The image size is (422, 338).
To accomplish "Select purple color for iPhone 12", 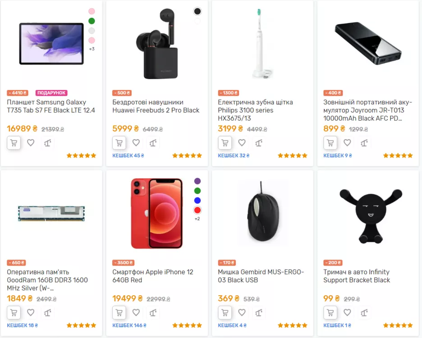I will pos(197,181).
